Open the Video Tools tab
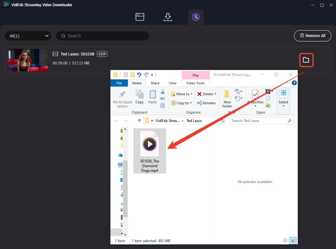Image resolution: width=336 pixels, height=249 pixels. point(195,83)
